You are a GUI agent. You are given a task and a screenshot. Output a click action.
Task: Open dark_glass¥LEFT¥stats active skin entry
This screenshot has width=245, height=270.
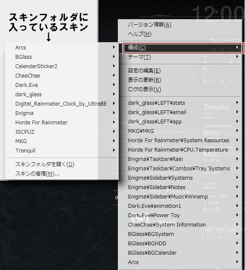(180, 103)
